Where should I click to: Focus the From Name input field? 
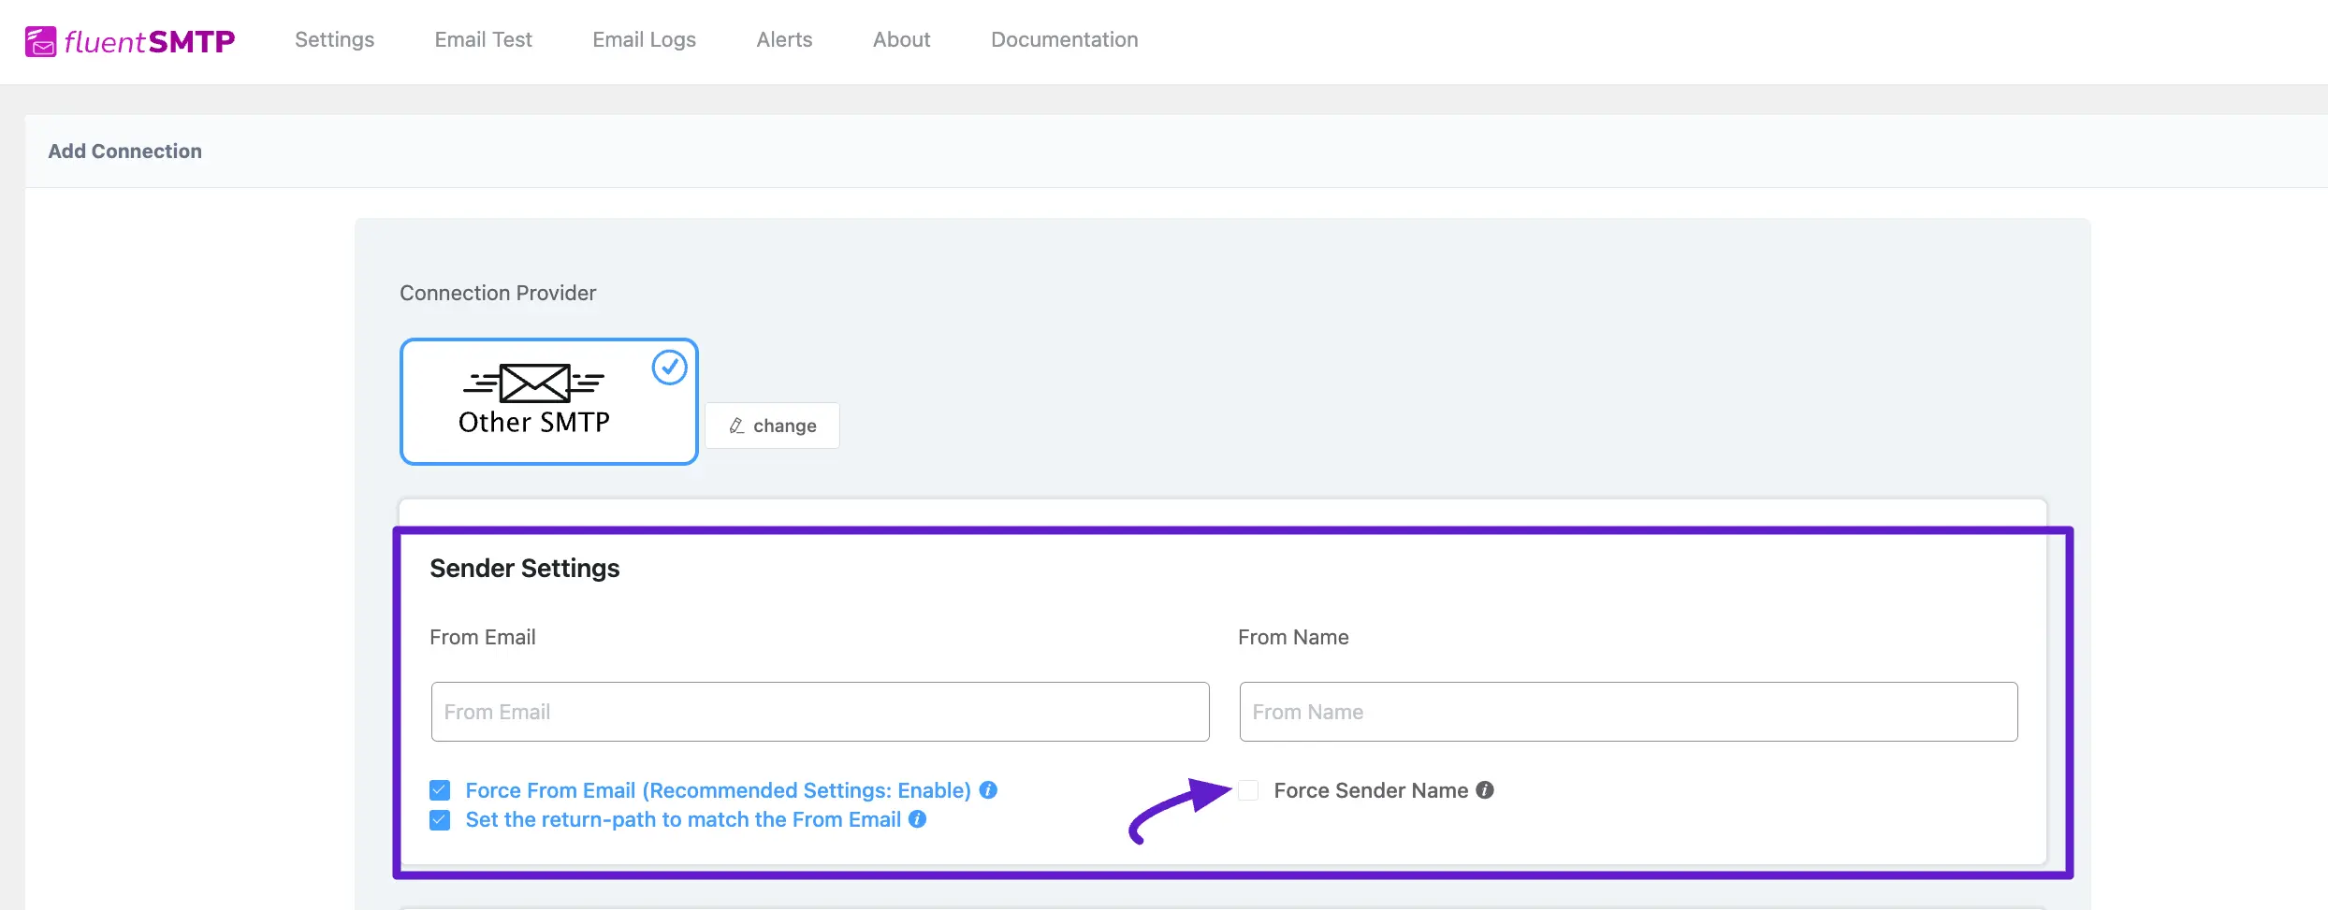point(1628,712)
